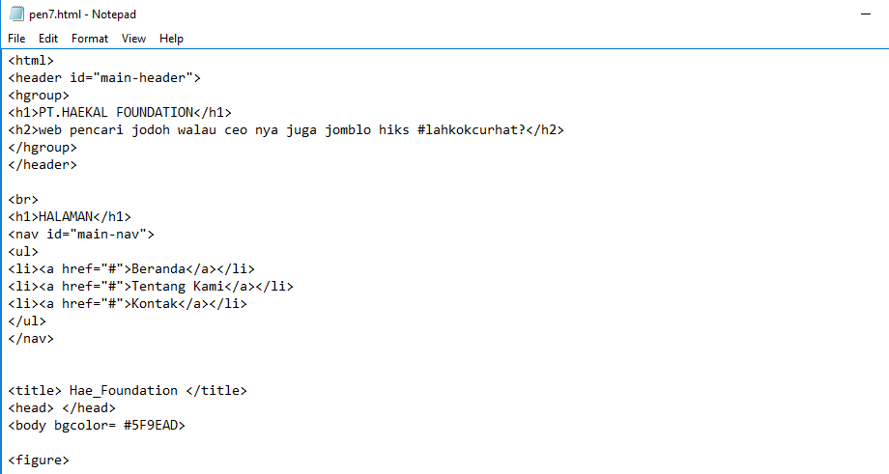
Task: Click the Kontak list item line
Action: click(128, 304)
